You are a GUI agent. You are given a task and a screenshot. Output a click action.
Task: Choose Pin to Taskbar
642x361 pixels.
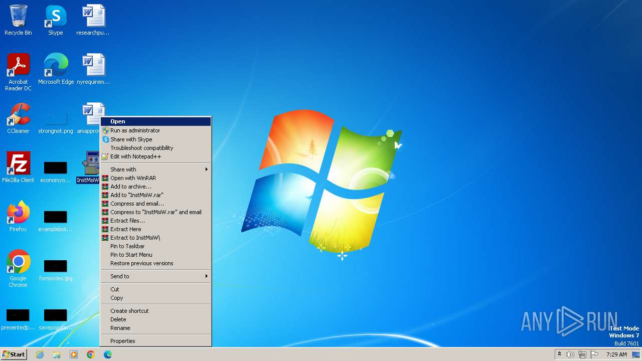pyautogui.click(x=155, y=246)
